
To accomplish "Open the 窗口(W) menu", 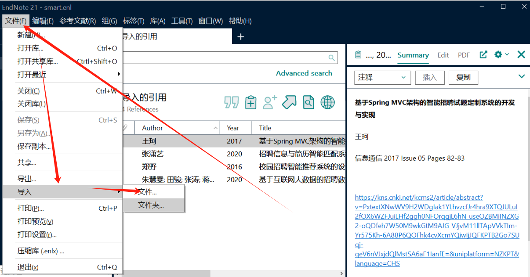I will pyautogui.click(x=211, y=21).
